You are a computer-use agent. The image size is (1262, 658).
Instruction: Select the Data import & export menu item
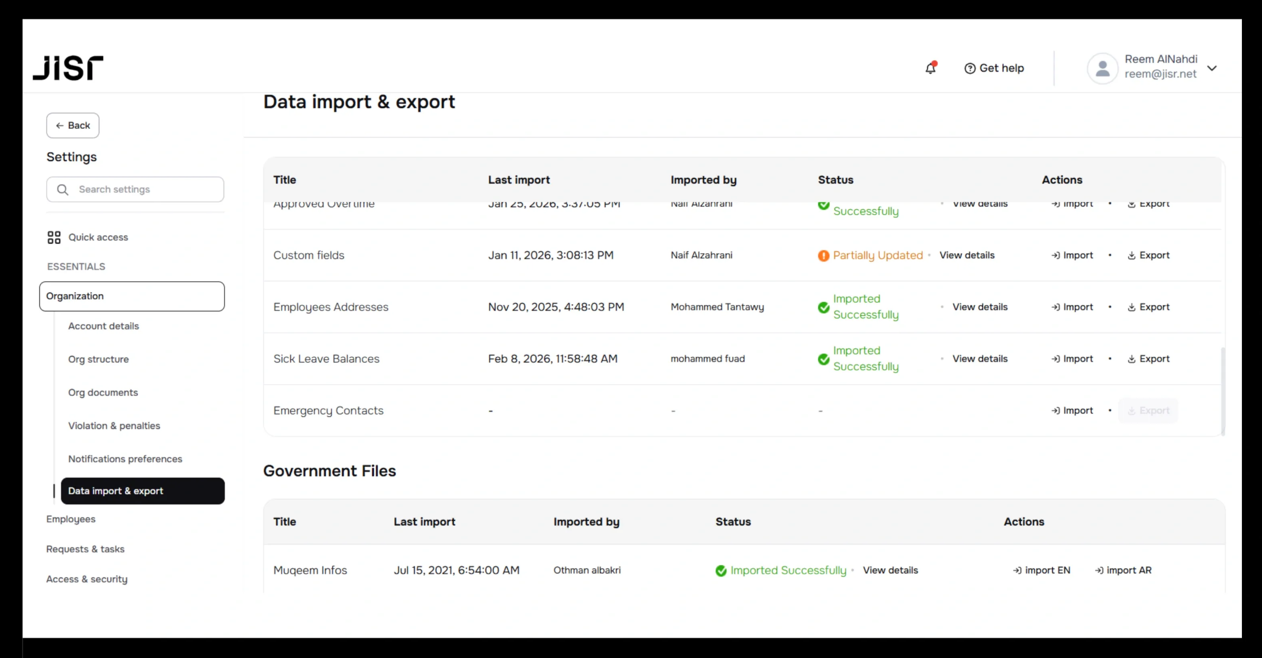(x=116, y=491)
